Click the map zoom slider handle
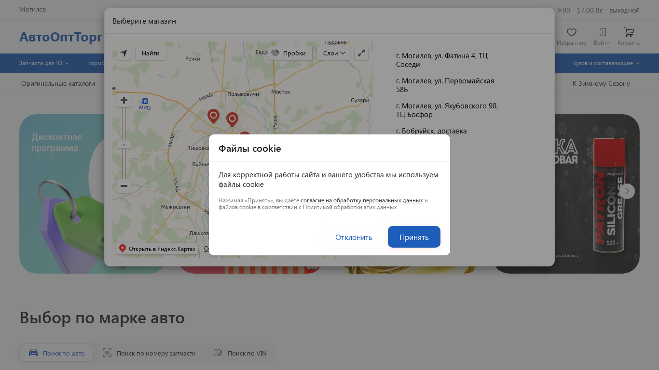659x370 pixels. [124, 145]
